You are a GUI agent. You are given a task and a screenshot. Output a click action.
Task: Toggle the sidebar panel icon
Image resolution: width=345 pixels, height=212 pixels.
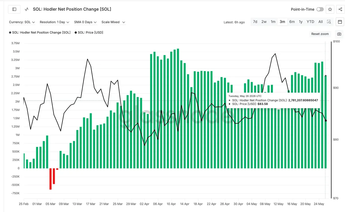[x=14, y=9]
